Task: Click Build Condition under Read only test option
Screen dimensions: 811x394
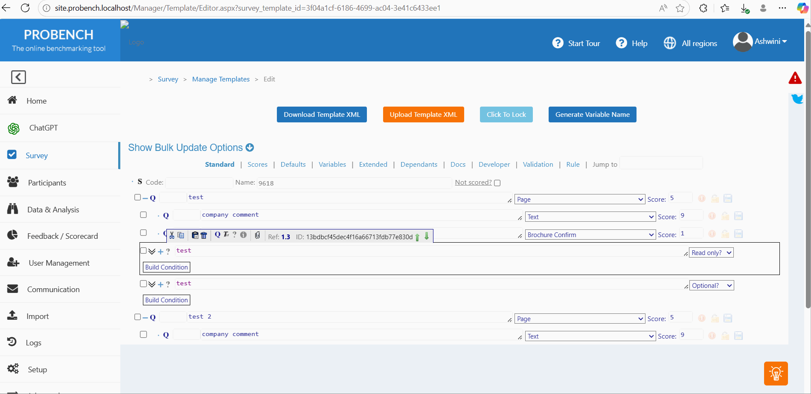Action: click(166, 267)
